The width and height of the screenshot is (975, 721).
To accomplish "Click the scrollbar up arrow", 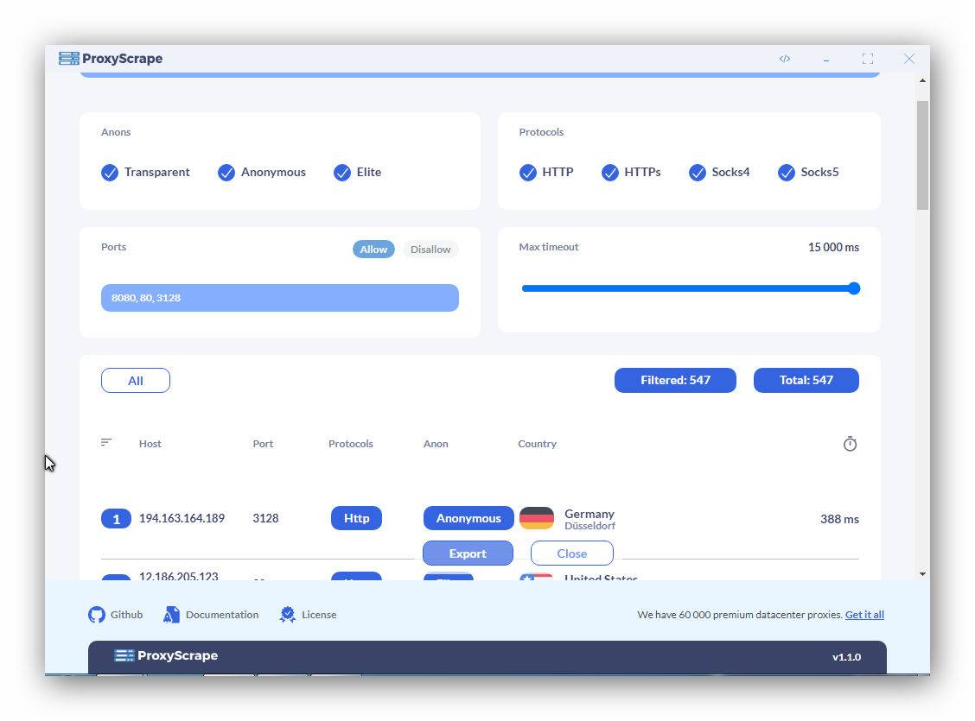I will pyautogui.click(x=923, y=80).
